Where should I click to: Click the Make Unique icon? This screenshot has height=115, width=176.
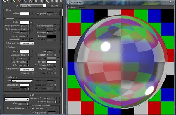tap(30, 1)
